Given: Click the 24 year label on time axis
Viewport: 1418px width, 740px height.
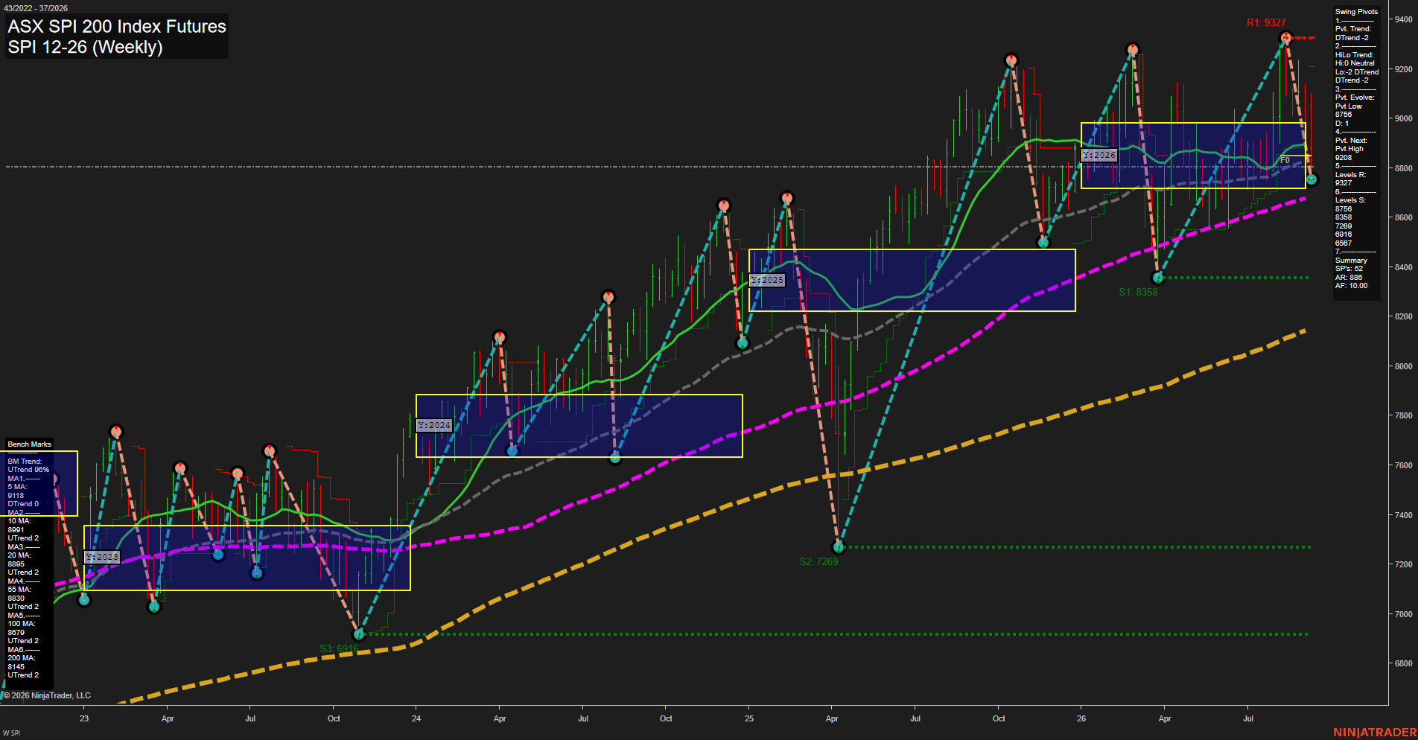Looking at the screenshot, I should click(416, 718).
